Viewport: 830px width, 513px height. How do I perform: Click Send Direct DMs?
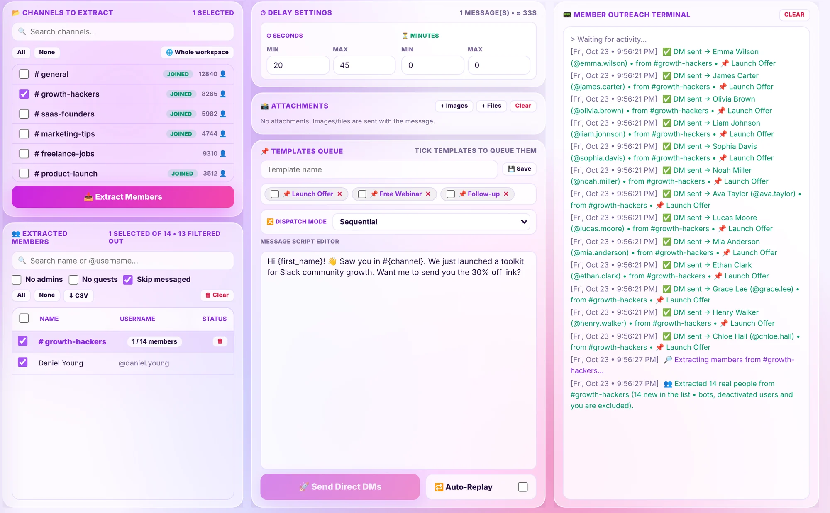coord(340,487)
